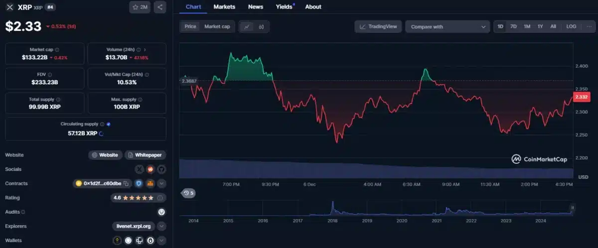Click the Audits info icon
The image size is (598, 248).
tap(23, 212)
